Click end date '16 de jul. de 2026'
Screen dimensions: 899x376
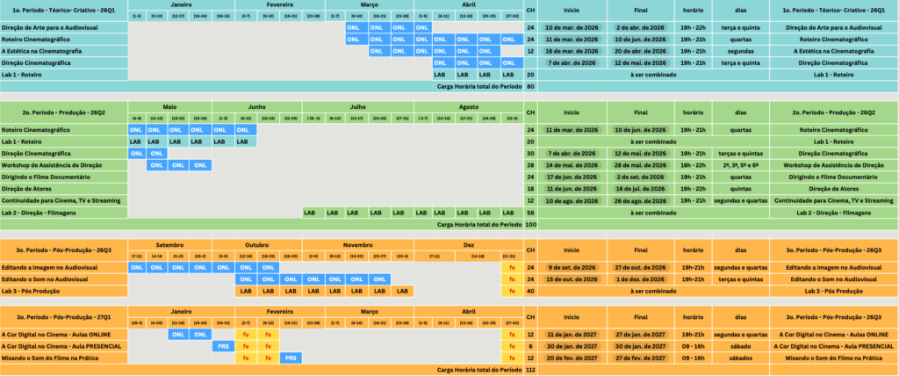coord(640,189)
